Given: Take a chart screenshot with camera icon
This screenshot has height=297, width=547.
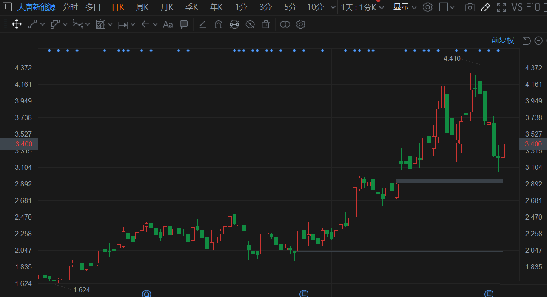Looking at the screenshot, I should coord(470,7).
